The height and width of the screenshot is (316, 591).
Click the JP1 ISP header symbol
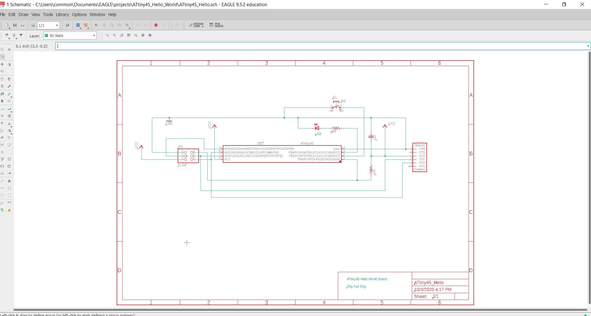(x=188, y=156)
